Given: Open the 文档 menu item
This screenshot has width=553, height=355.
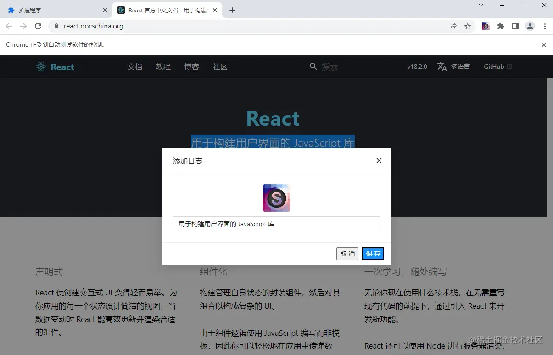Looking at the screenshot, I should [135, 67].
